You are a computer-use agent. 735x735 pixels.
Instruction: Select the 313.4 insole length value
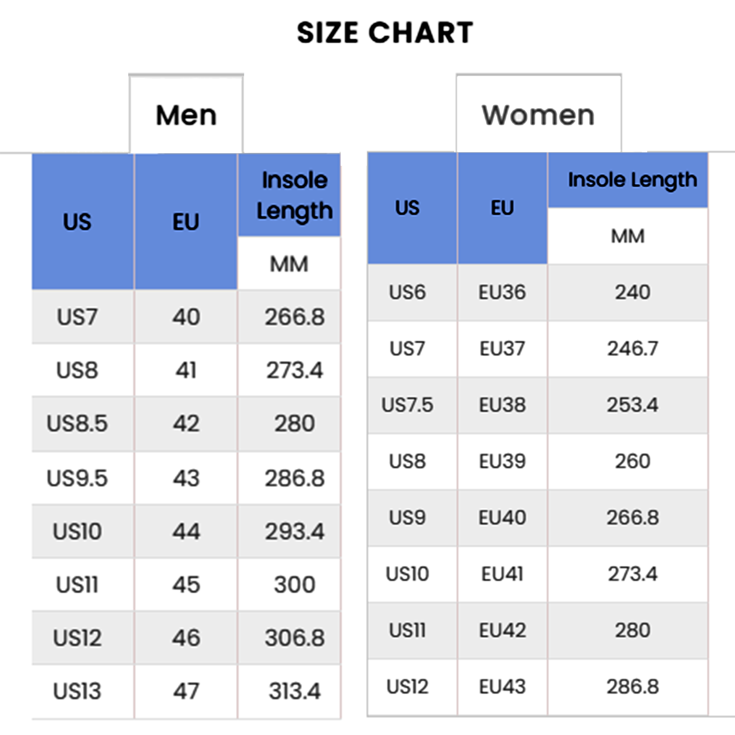coord(295,691)
